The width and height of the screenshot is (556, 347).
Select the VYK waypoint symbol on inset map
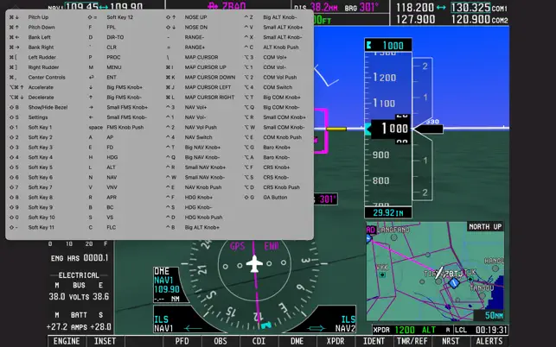pos(382,274)
